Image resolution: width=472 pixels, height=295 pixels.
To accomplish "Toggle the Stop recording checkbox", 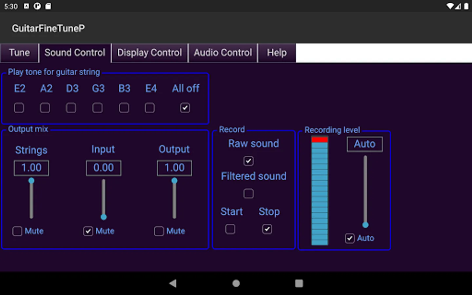I will [x=267, y=229].
